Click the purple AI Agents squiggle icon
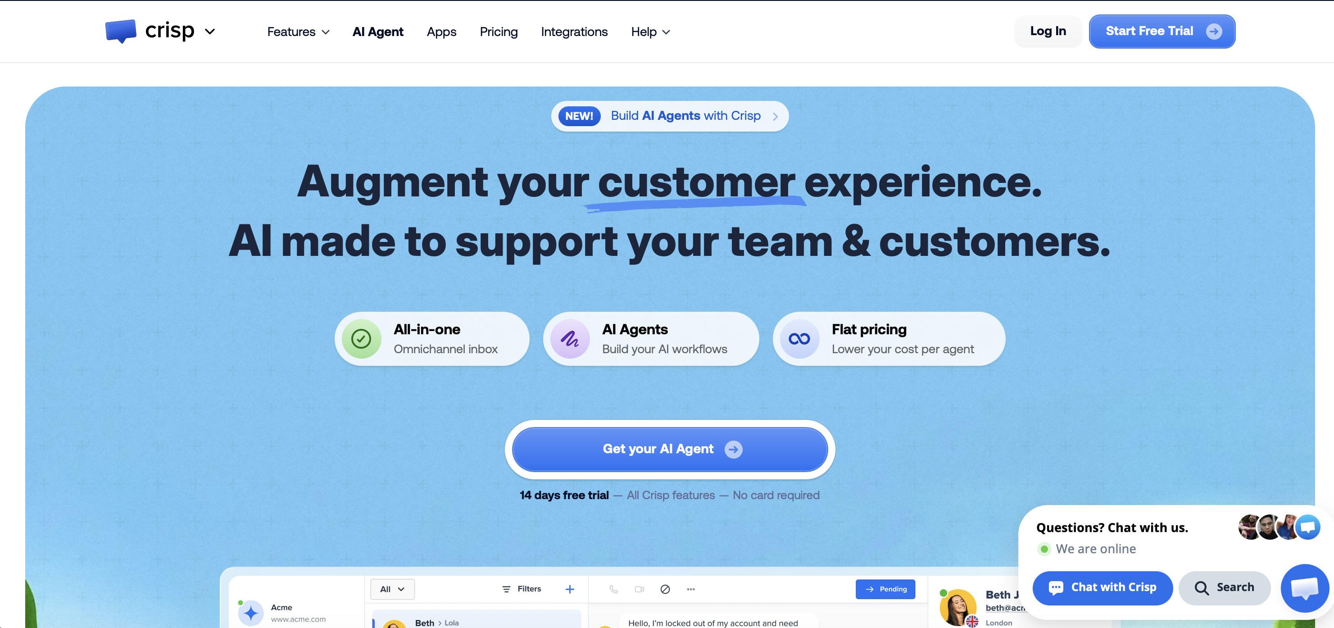 pos(570,339)
